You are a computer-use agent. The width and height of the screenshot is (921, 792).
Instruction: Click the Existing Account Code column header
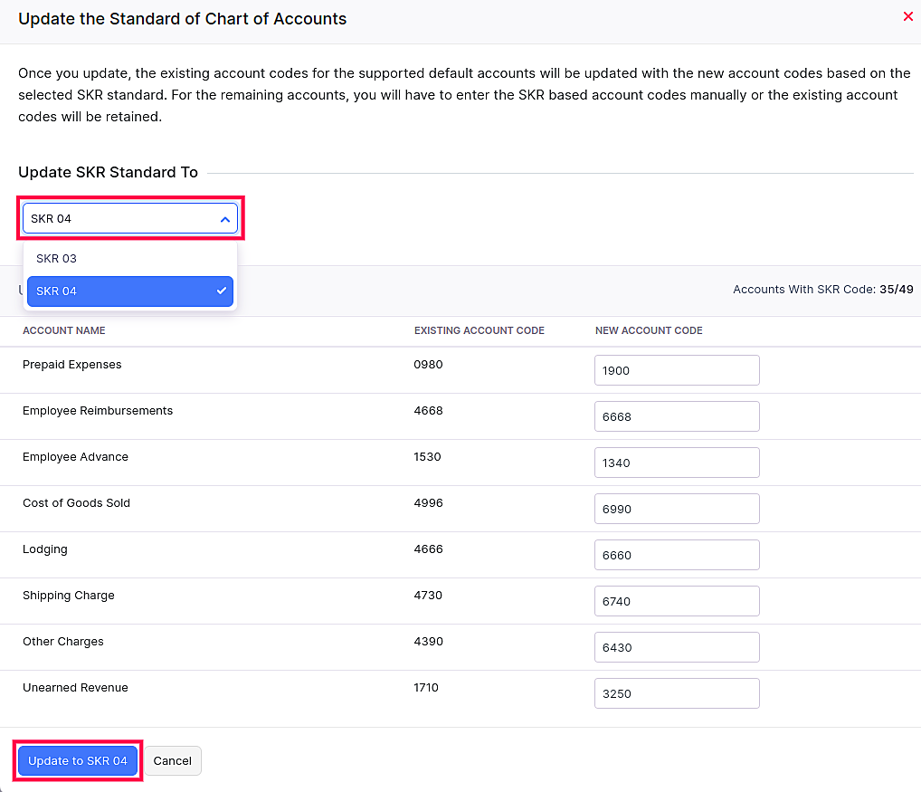click(479, 331)
